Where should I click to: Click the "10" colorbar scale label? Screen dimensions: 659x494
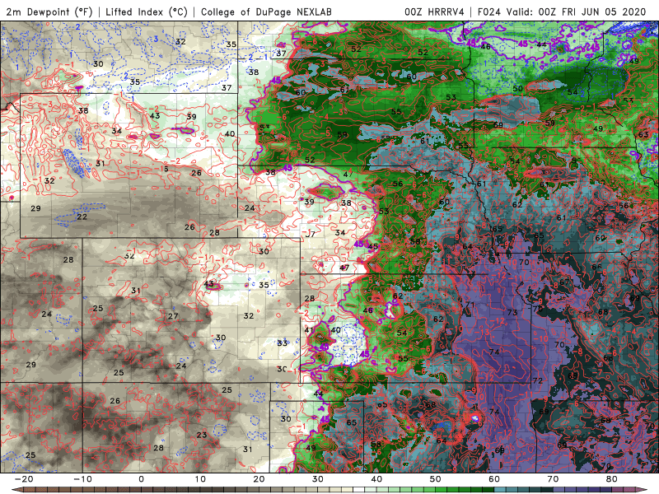[200, 479]
